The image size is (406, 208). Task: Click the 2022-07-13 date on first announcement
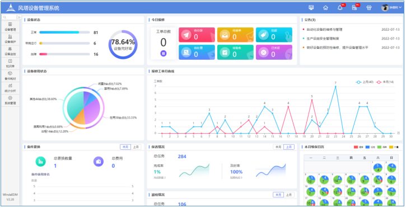pyautogui.click(x=390, y=30)
